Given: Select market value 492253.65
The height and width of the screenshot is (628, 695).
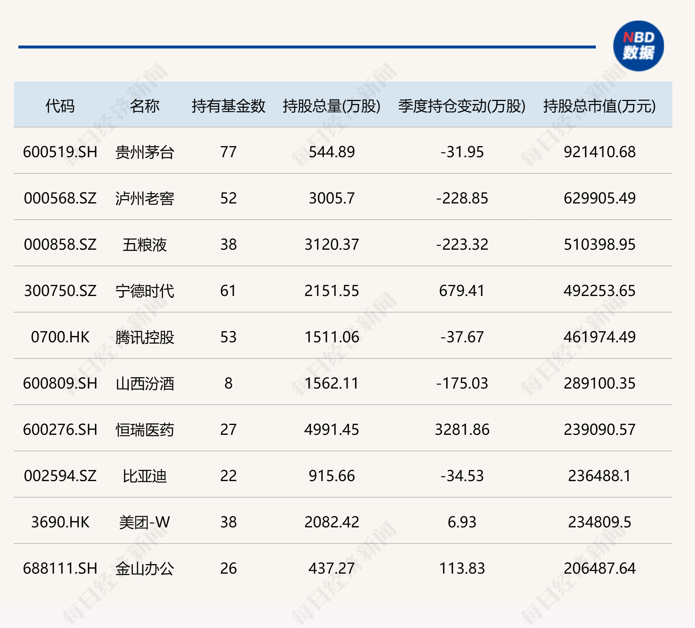Looking at the screenshot, I should [x=599, y=291].
